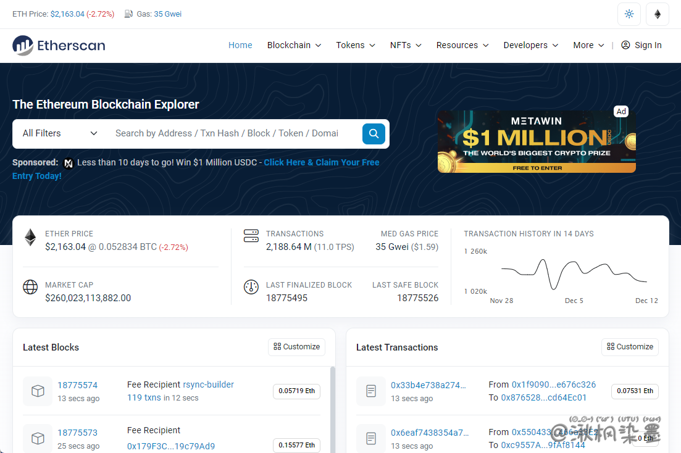Click the Market Cap globe icon
This screenshot has width=681, height=453.
click(30, 288)
